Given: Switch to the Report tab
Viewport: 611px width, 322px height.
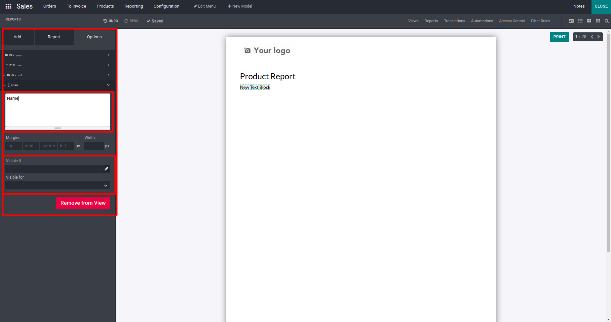Looking at the screenshot, I should tap(54, 37).
